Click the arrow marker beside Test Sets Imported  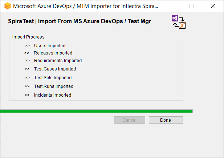point(27,78)
